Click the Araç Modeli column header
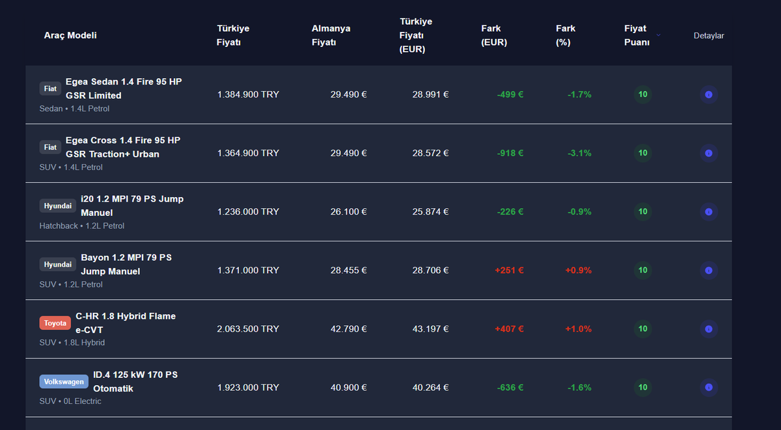 (x=70, y=35)
